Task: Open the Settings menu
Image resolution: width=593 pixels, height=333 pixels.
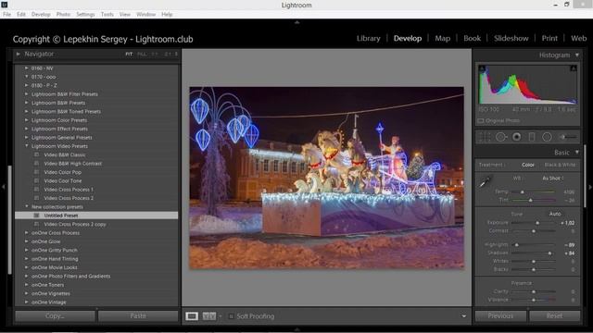Action: pyautogui.click(x=85, y=15)
